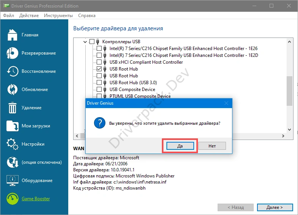Click the horizontal scroll right arrow
298x215 pixels.
coord(283,136)
